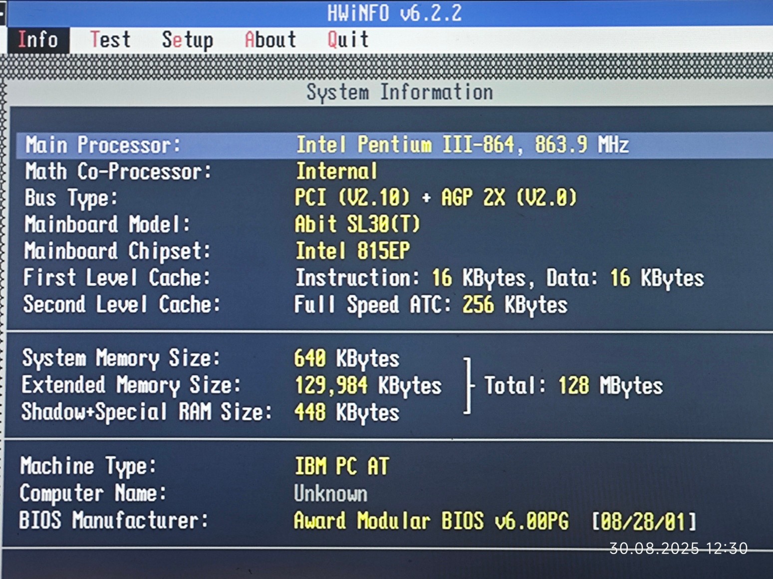Click the 'Intel Pentium III-864, 863.9 MHz' value

462,145
